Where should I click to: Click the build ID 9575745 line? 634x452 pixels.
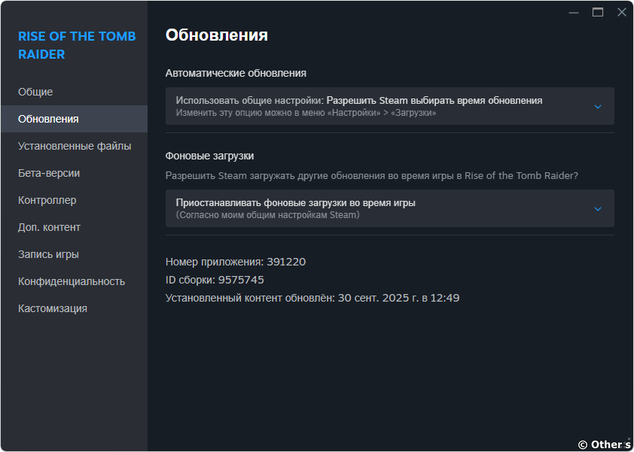pyautogui.click(x=215, y=280)
